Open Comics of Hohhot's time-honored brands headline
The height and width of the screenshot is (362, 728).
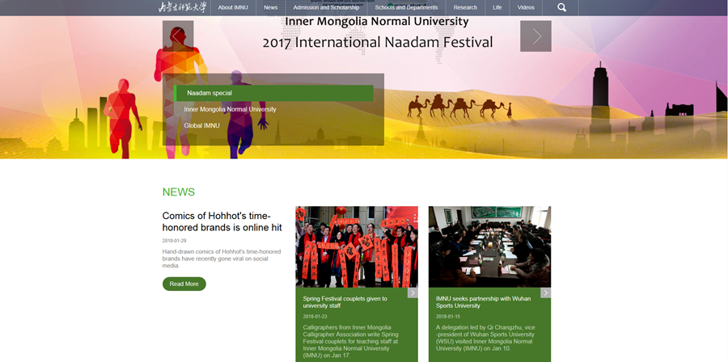click(222, 221)
